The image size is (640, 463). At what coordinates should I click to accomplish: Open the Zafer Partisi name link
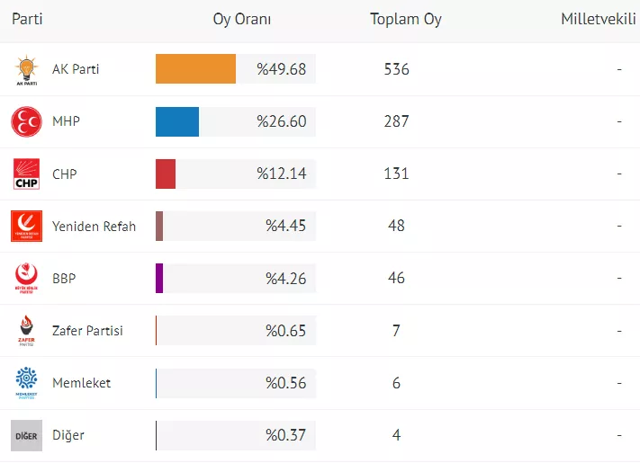[87, 331]
